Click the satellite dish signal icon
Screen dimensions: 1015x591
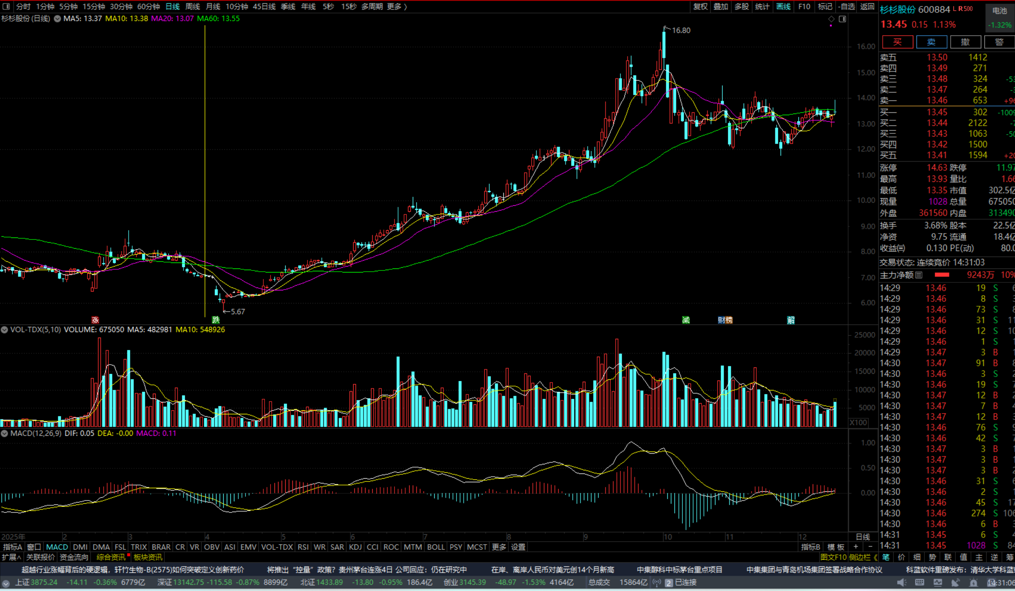coord(955,583)
